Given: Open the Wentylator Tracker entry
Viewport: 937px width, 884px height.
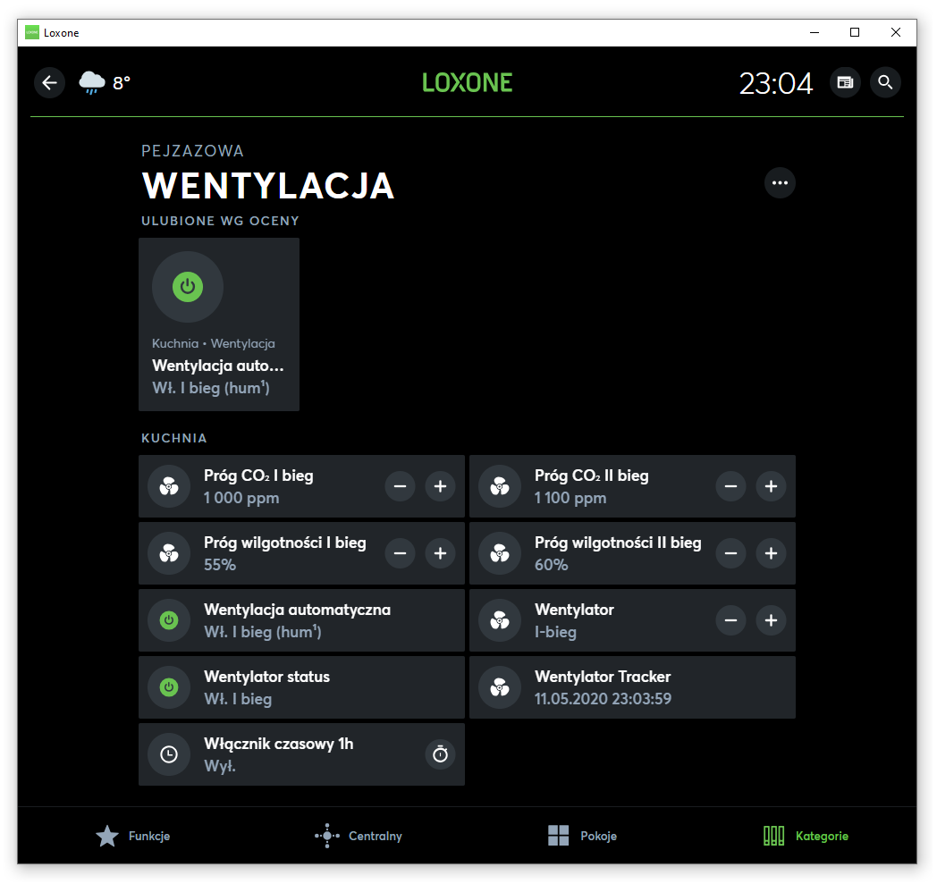Looking at the screenshot, I should (632, 687).
